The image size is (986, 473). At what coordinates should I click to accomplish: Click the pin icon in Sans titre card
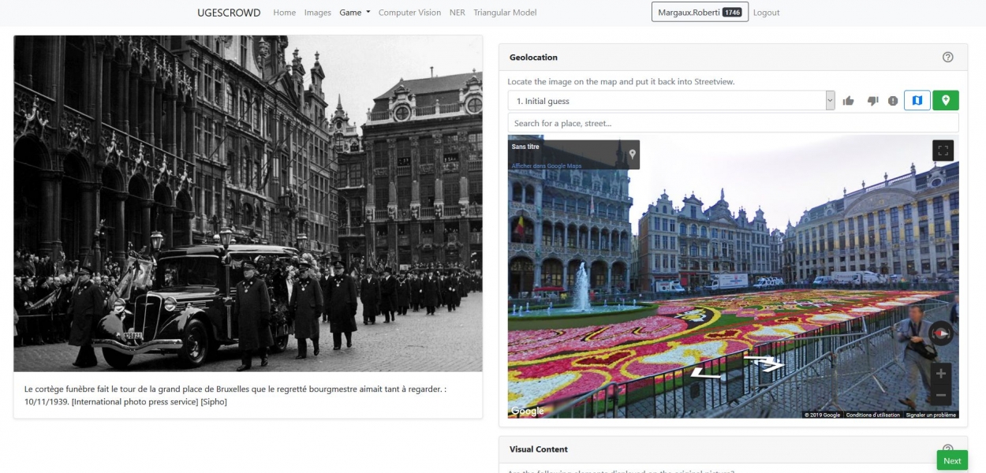click(632, 155)
